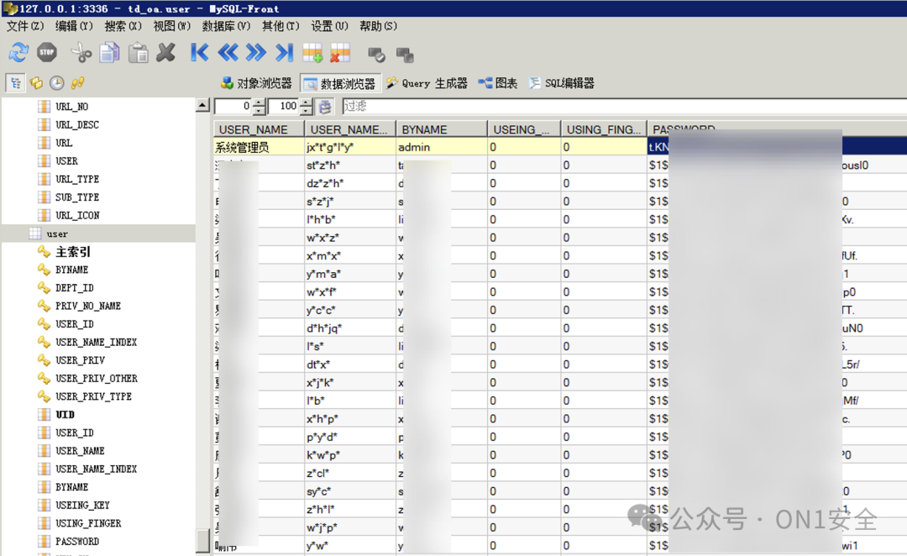907x556 pixels.
Task: Switch to 对象浏览器 tab
Action: tap(256, 83)
